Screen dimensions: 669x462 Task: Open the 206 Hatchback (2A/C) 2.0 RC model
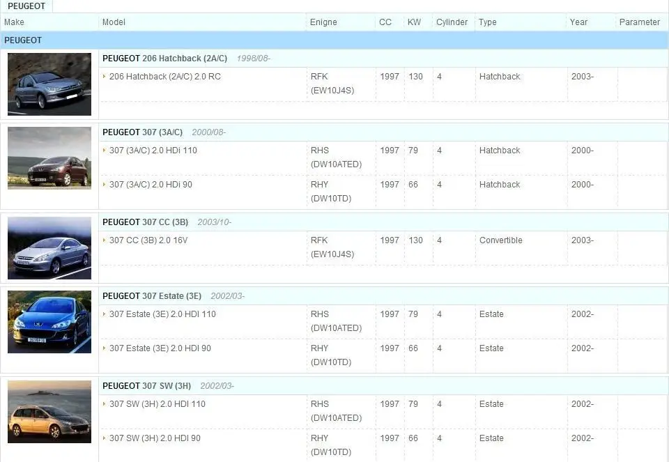point(165,77)
